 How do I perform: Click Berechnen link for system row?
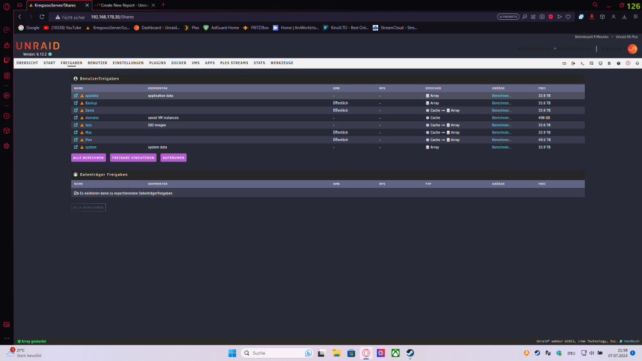(x=501, y=147)
